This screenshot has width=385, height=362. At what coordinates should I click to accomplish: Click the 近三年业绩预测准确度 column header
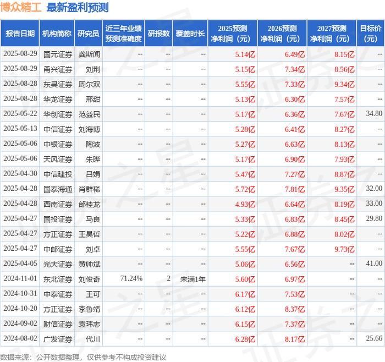coord(124,34)
